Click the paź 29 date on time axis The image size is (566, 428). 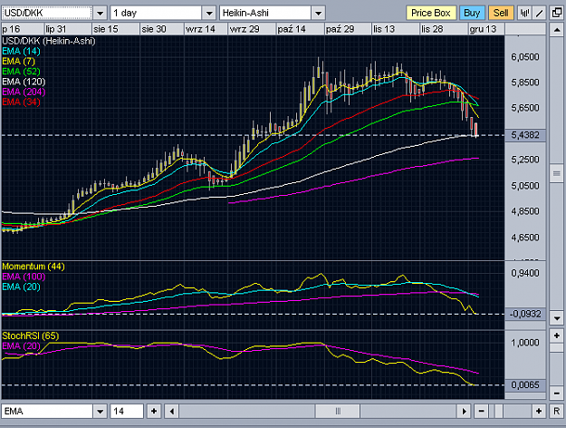tap(340, 29)
